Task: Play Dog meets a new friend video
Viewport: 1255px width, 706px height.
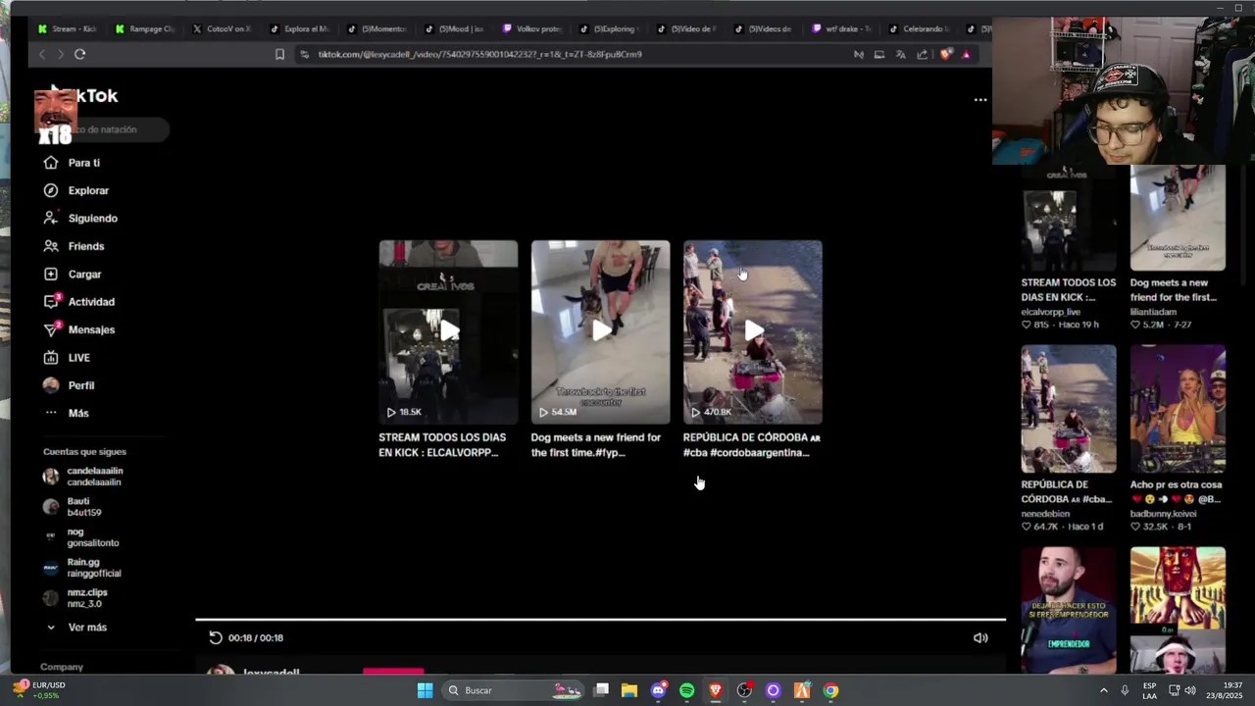Action: 600,331
